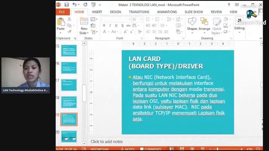This screenshot has height=151, width=269.
Task: Open the TRANSITIONS ribbon tab
Action: (139, 12)
